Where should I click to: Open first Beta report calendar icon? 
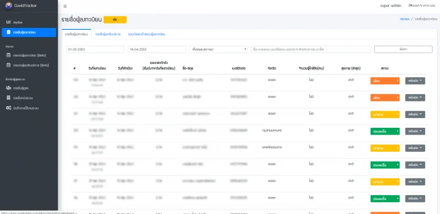pyautogui.click(x=9, y=55)
